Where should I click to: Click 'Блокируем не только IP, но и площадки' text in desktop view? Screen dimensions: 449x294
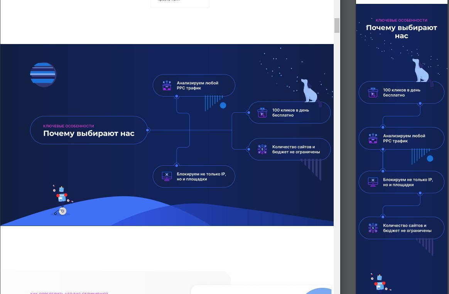coord(201,177)
